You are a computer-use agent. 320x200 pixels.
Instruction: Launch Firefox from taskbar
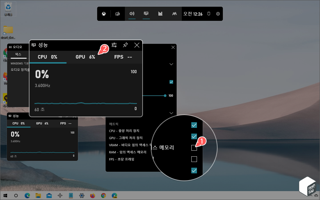(92, 196)
